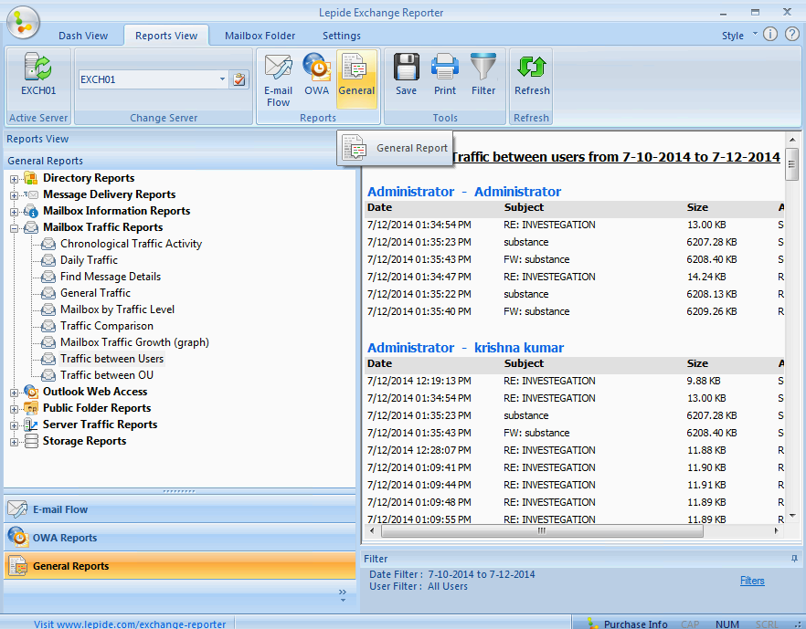Click the report scroll right arrow
The width and height of the screenshot is (806, 629).
(x=776, y=530)
